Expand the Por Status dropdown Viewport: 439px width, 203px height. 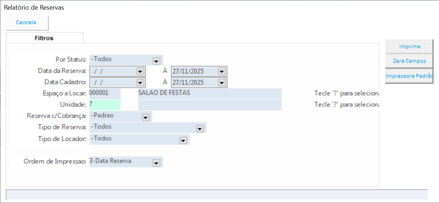pos(156,61)
